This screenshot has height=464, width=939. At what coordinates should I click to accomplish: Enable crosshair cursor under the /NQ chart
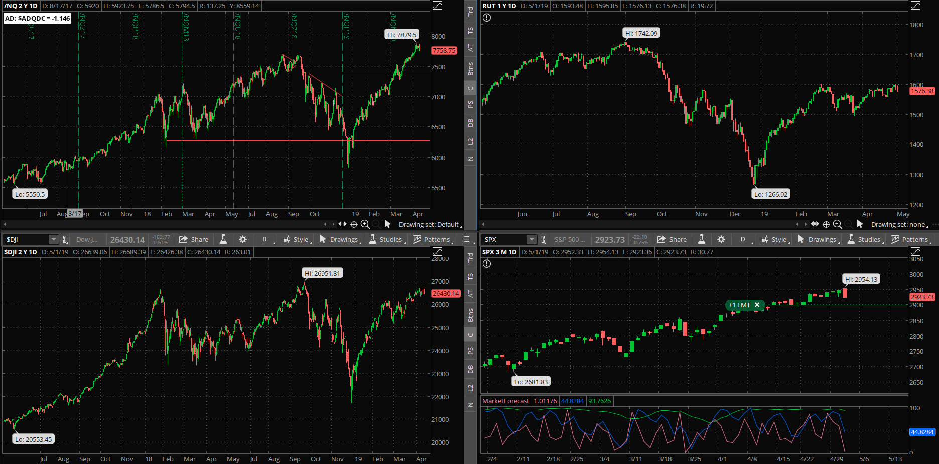tap(354, 224)
